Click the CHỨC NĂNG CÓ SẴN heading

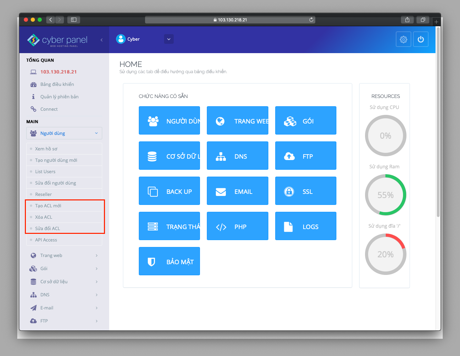[163, 96]
